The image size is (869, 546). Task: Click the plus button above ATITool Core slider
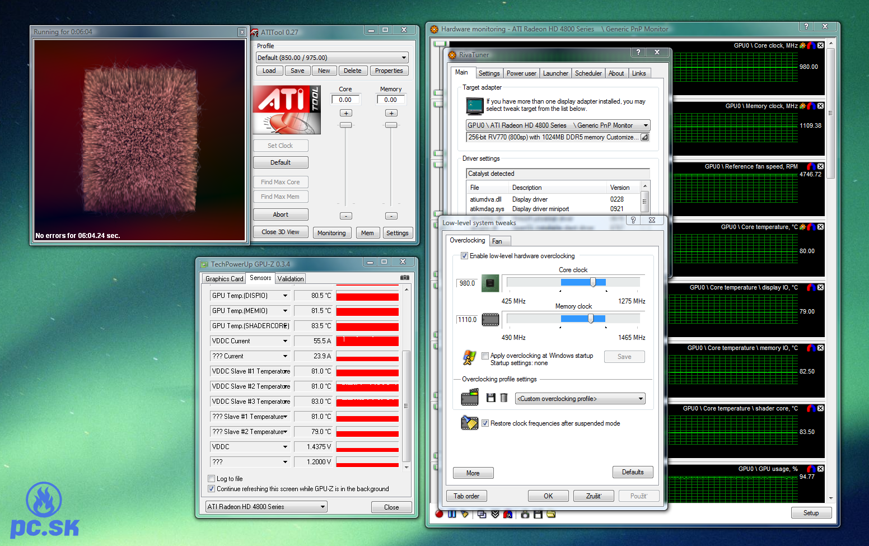pos(346,113)
